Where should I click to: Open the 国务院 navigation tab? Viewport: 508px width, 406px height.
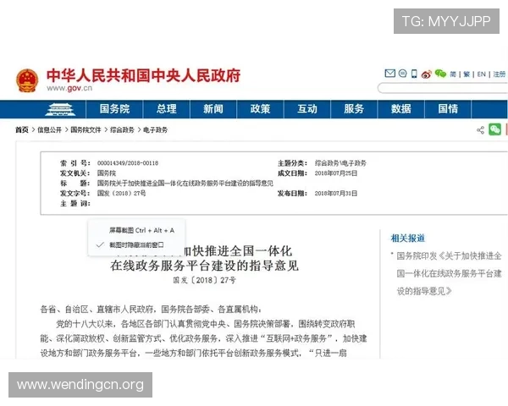(x=114, y=109)
